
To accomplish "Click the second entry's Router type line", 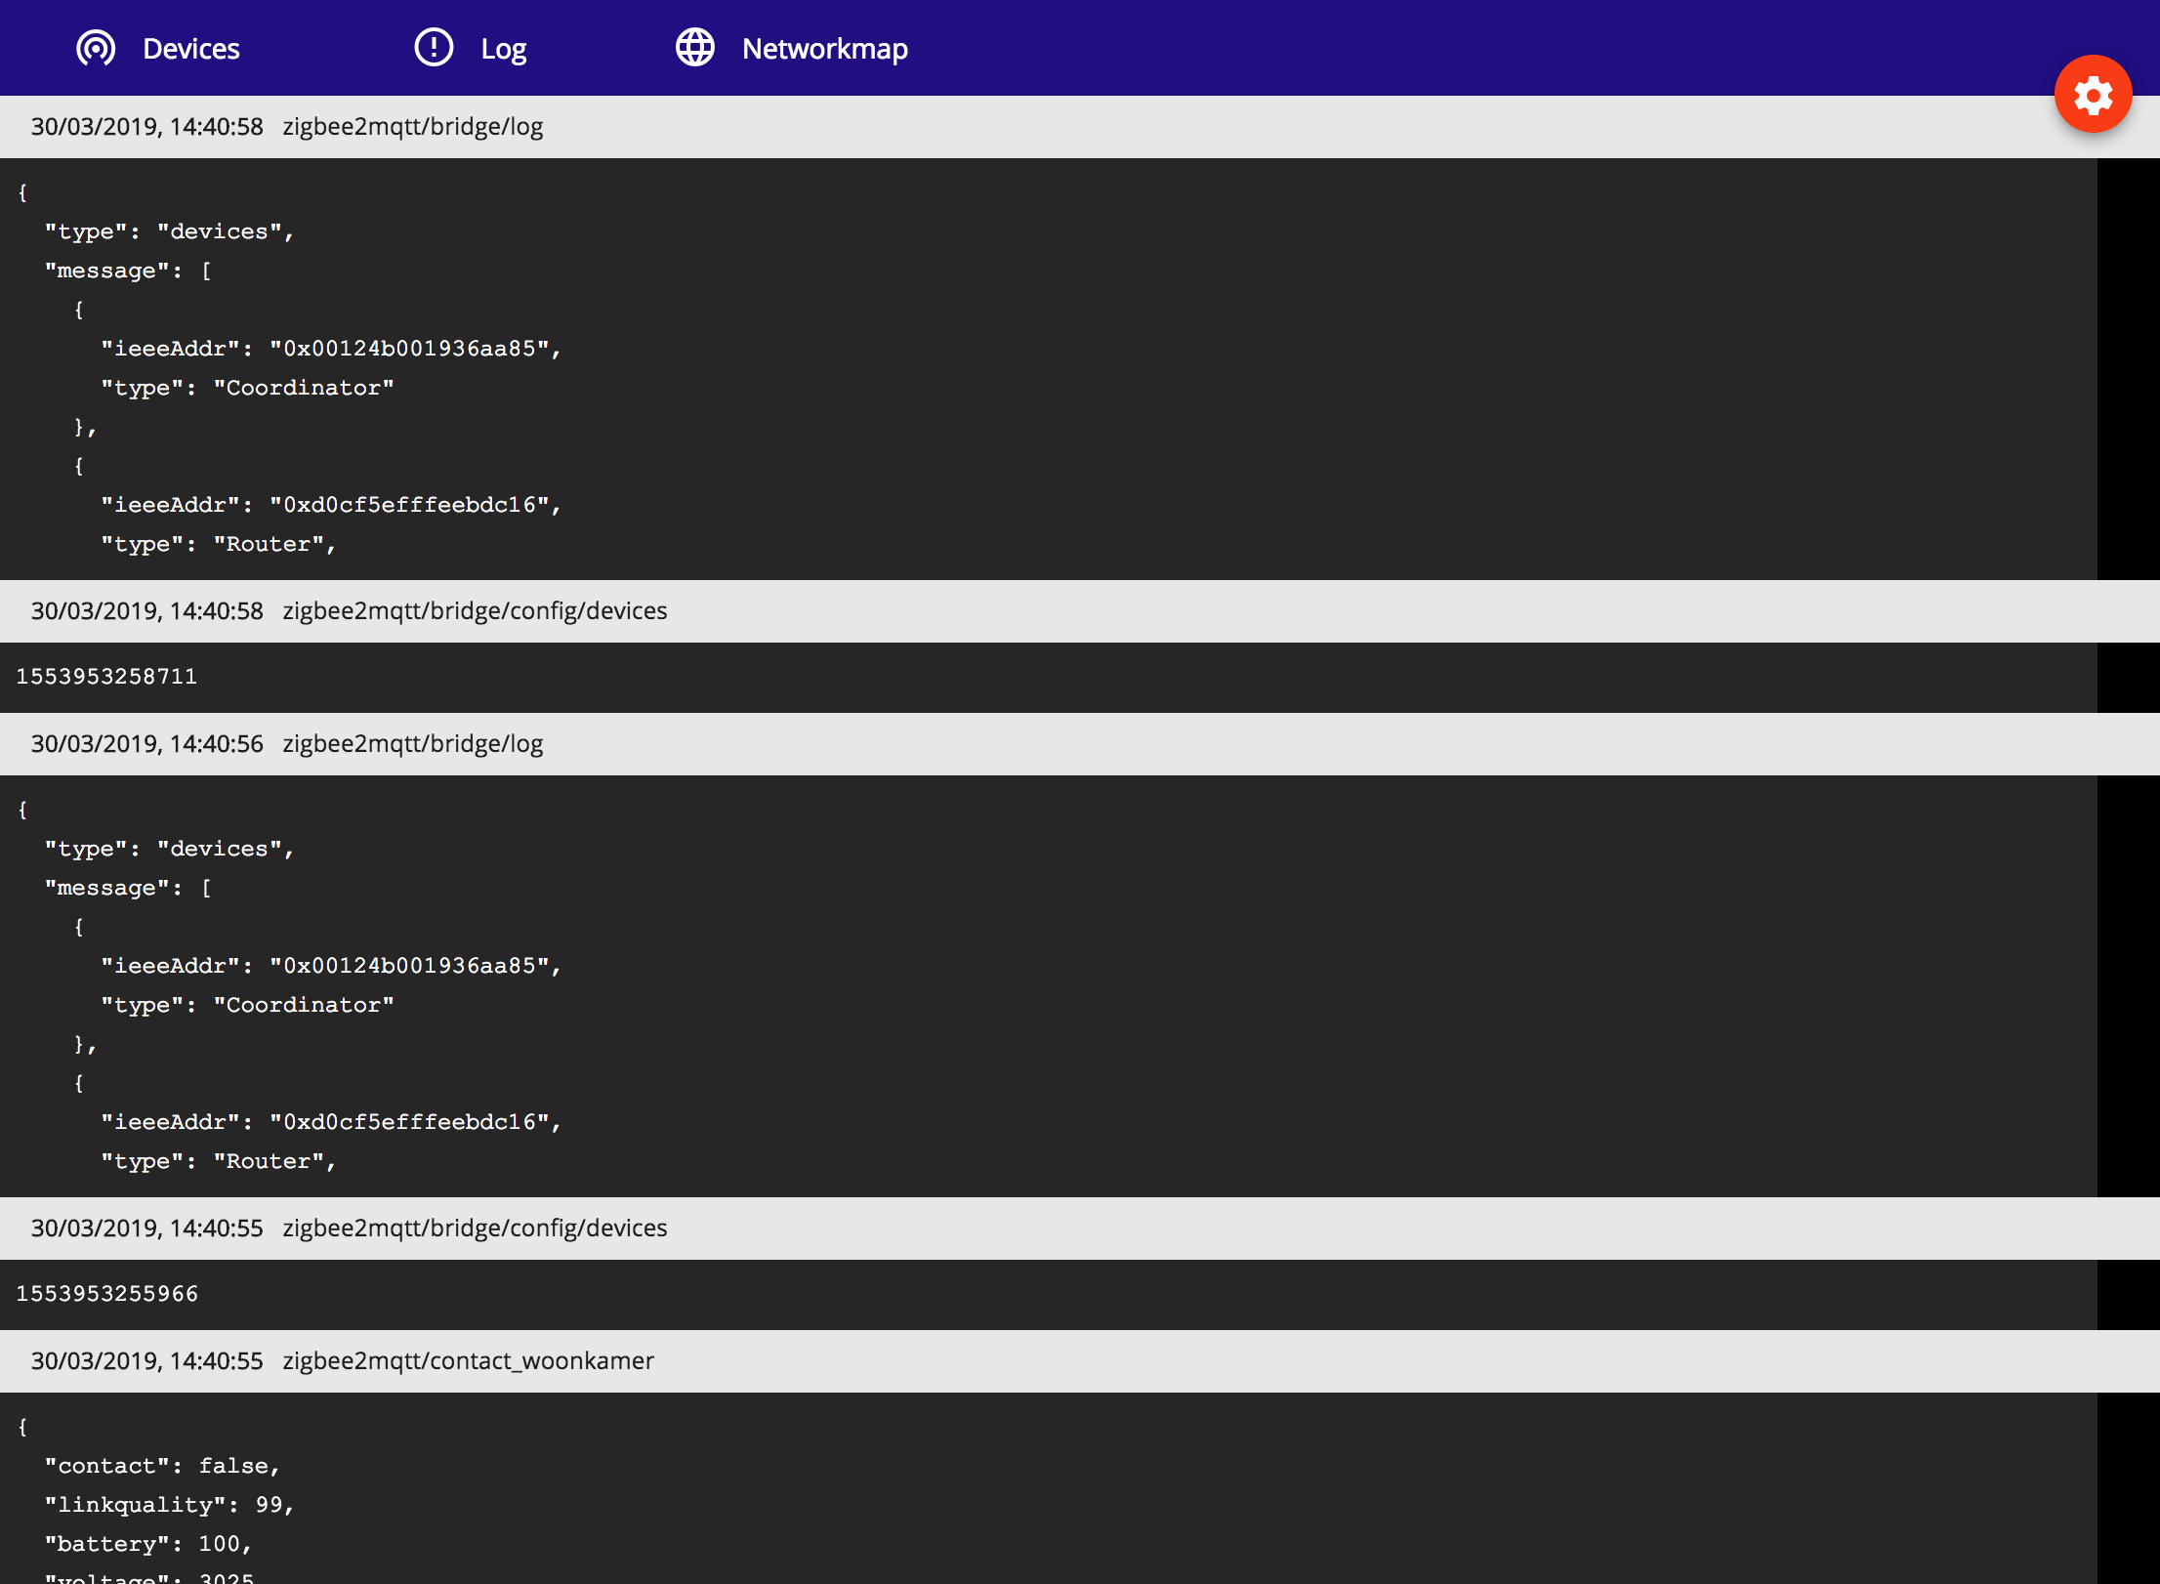I will click(x=218, y=1161).
